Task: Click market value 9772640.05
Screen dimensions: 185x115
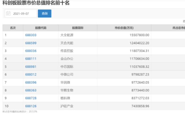Action: coord(140,82)
